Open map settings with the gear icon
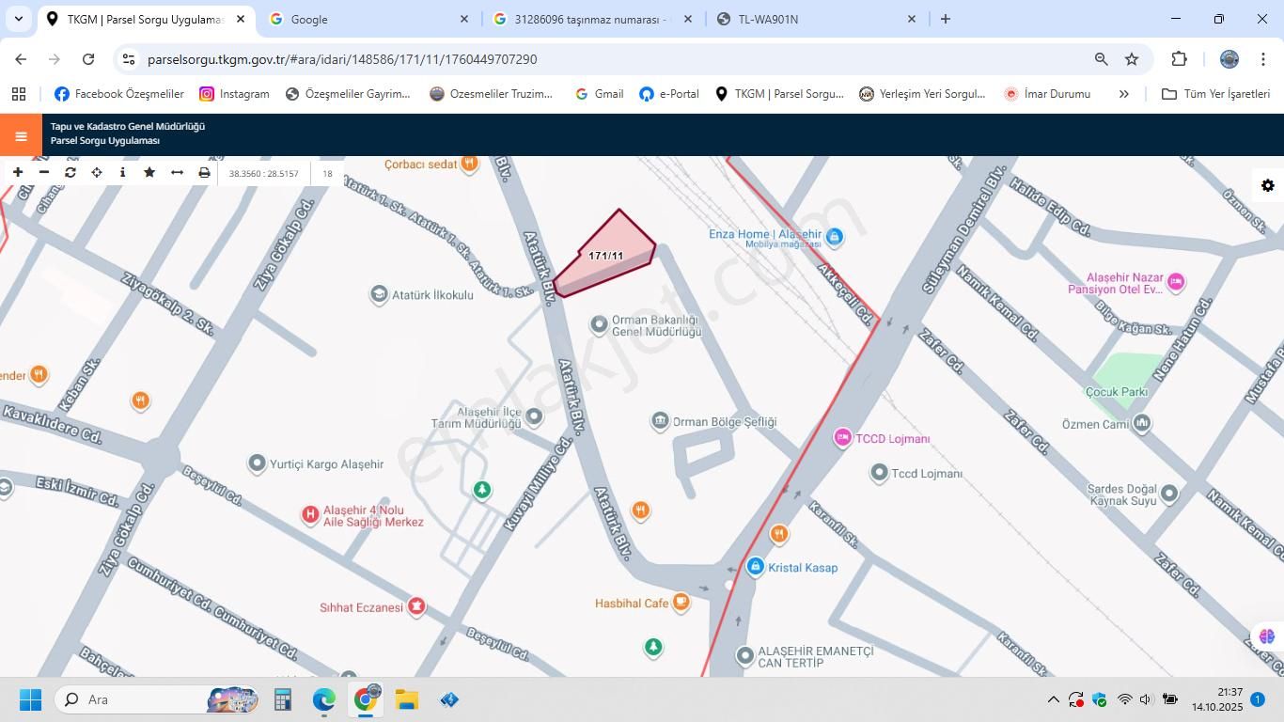The height and width of the screenshot is (722, 1284). 1268,185
